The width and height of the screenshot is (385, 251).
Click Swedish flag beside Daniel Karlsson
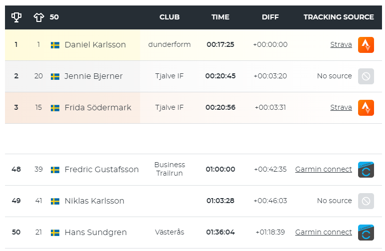(x=55, y=45)
